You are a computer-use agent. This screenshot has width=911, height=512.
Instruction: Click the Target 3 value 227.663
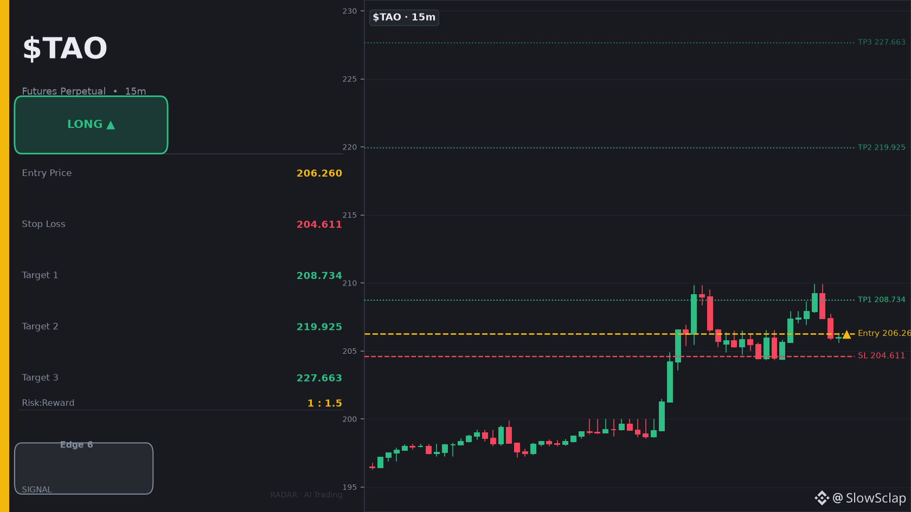319,378
